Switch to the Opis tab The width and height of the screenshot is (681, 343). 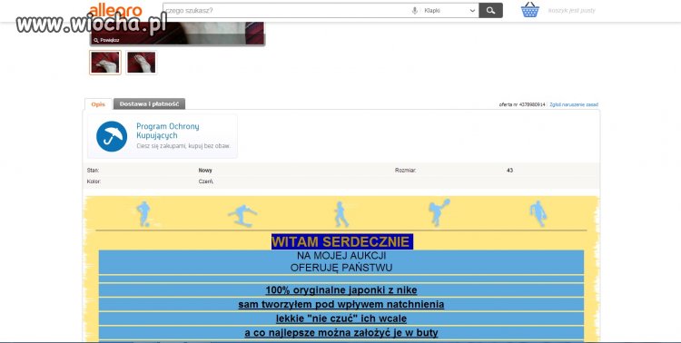coord(98,104)
